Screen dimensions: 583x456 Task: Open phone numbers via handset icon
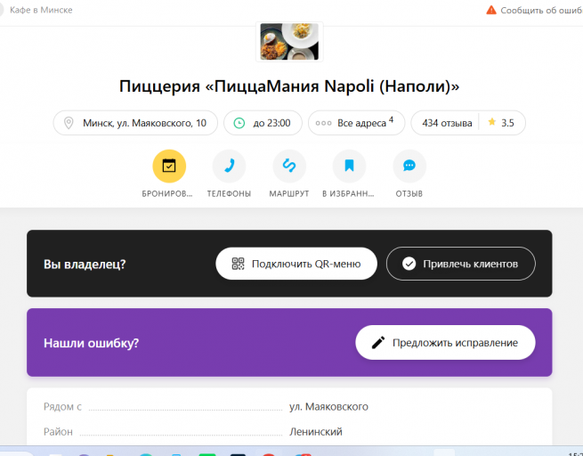(229, 166)
